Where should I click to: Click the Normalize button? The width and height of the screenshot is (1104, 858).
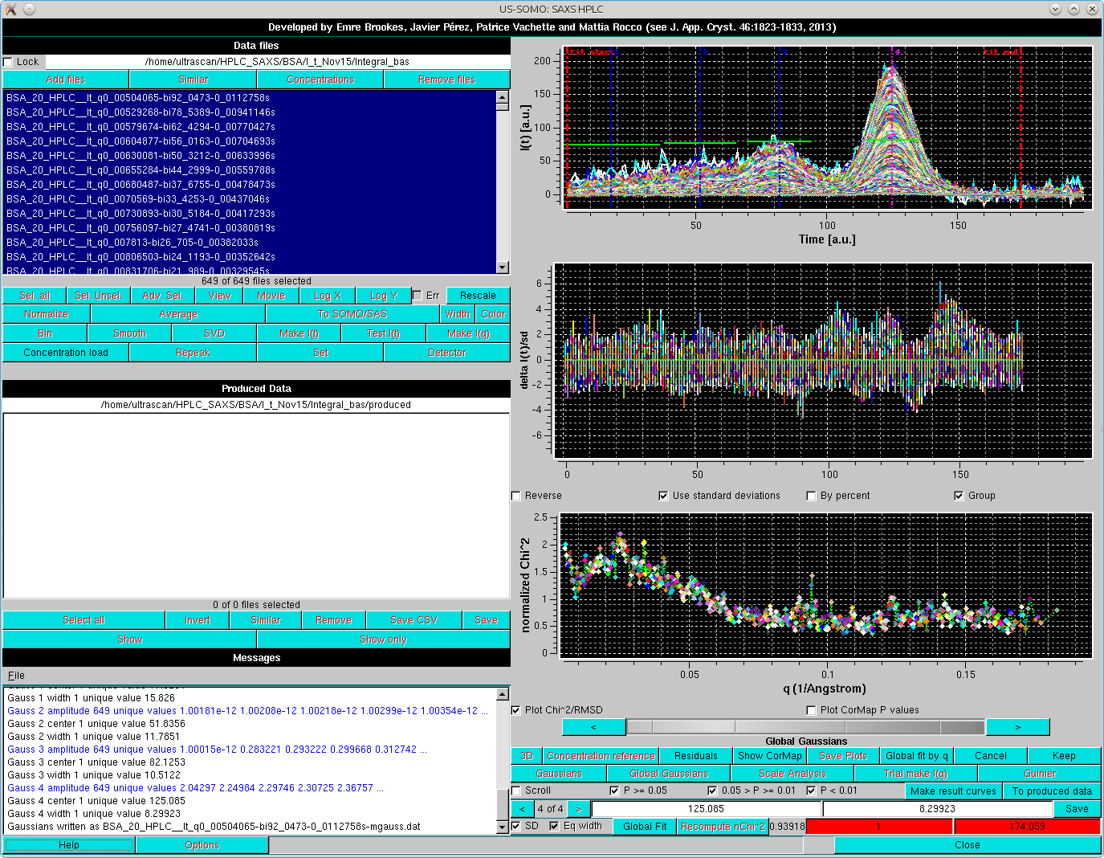click(47, 314)
